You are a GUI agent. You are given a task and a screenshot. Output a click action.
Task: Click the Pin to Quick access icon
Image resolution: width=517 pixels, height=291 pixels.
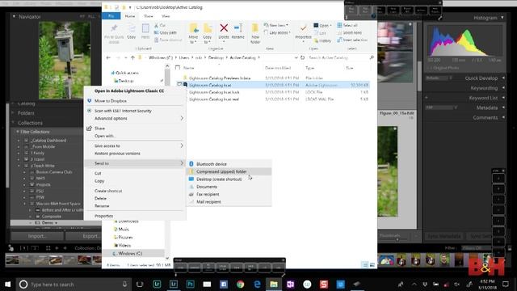[x=114, y=28]
